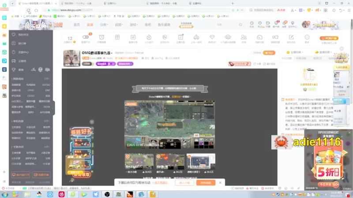Click 我要开播 button in sidebar

coord(41,175)
